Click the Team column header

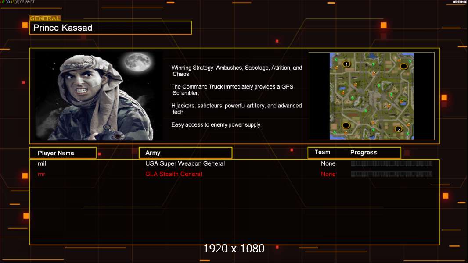tap(322, 152)
